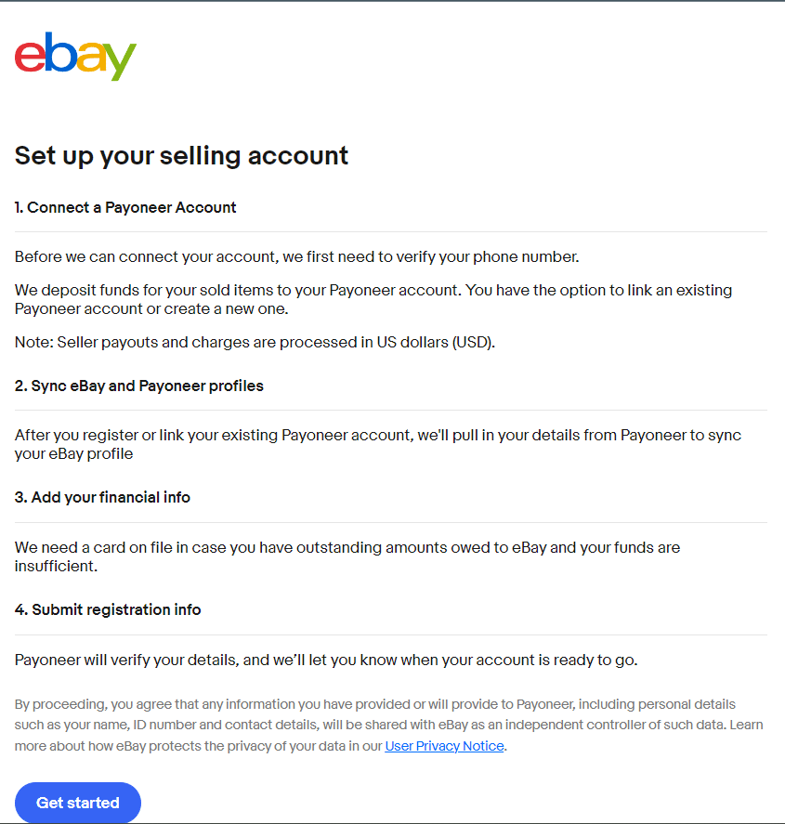The width and height of the screenshot is (785, 824).
Task: Expand the "Sync eBay and Payoneer profiles" section
Action: click(x=139, y=386)
